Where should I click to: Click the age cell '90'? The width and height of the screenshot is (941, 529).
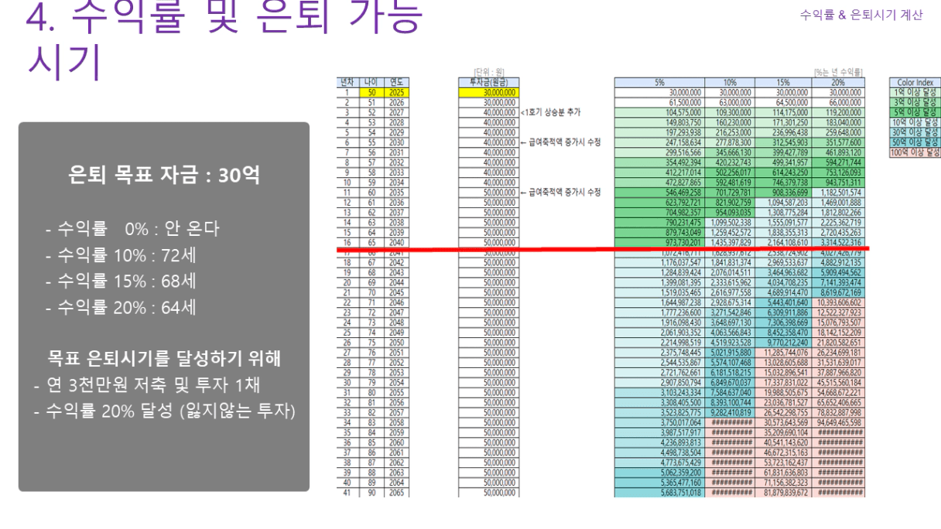coord(370,492)
